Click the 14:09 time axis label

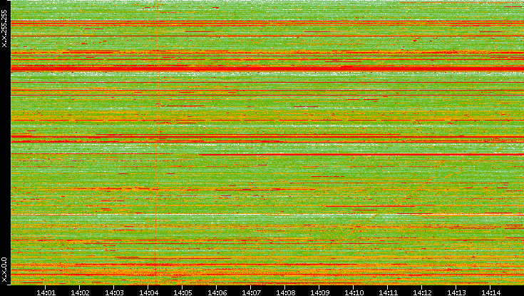tap(319, 292)
